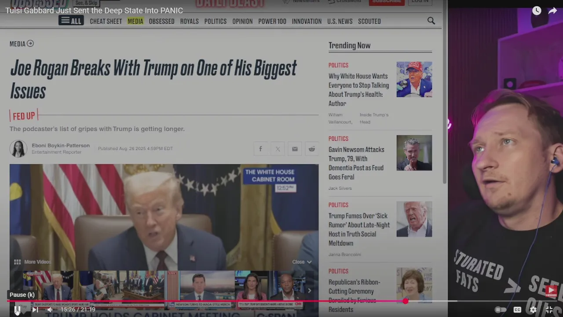Click the Trending Now heading
This screenshot has width=563, height=317.
click(x=350, y=45)
